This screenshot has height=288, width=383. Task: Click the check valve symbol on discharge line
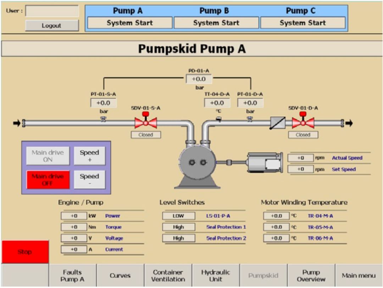pyautogui.click(x=278, y=123)
